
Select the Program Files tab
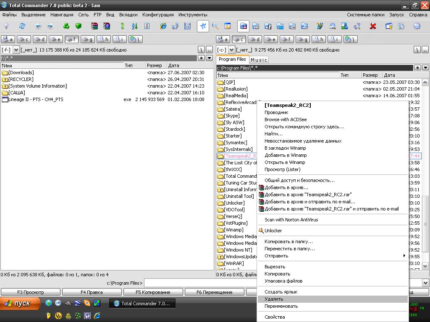pos(232,59)
